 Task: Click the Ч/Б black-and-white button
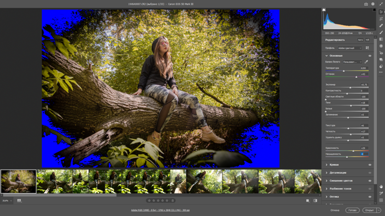pos(367,40)
